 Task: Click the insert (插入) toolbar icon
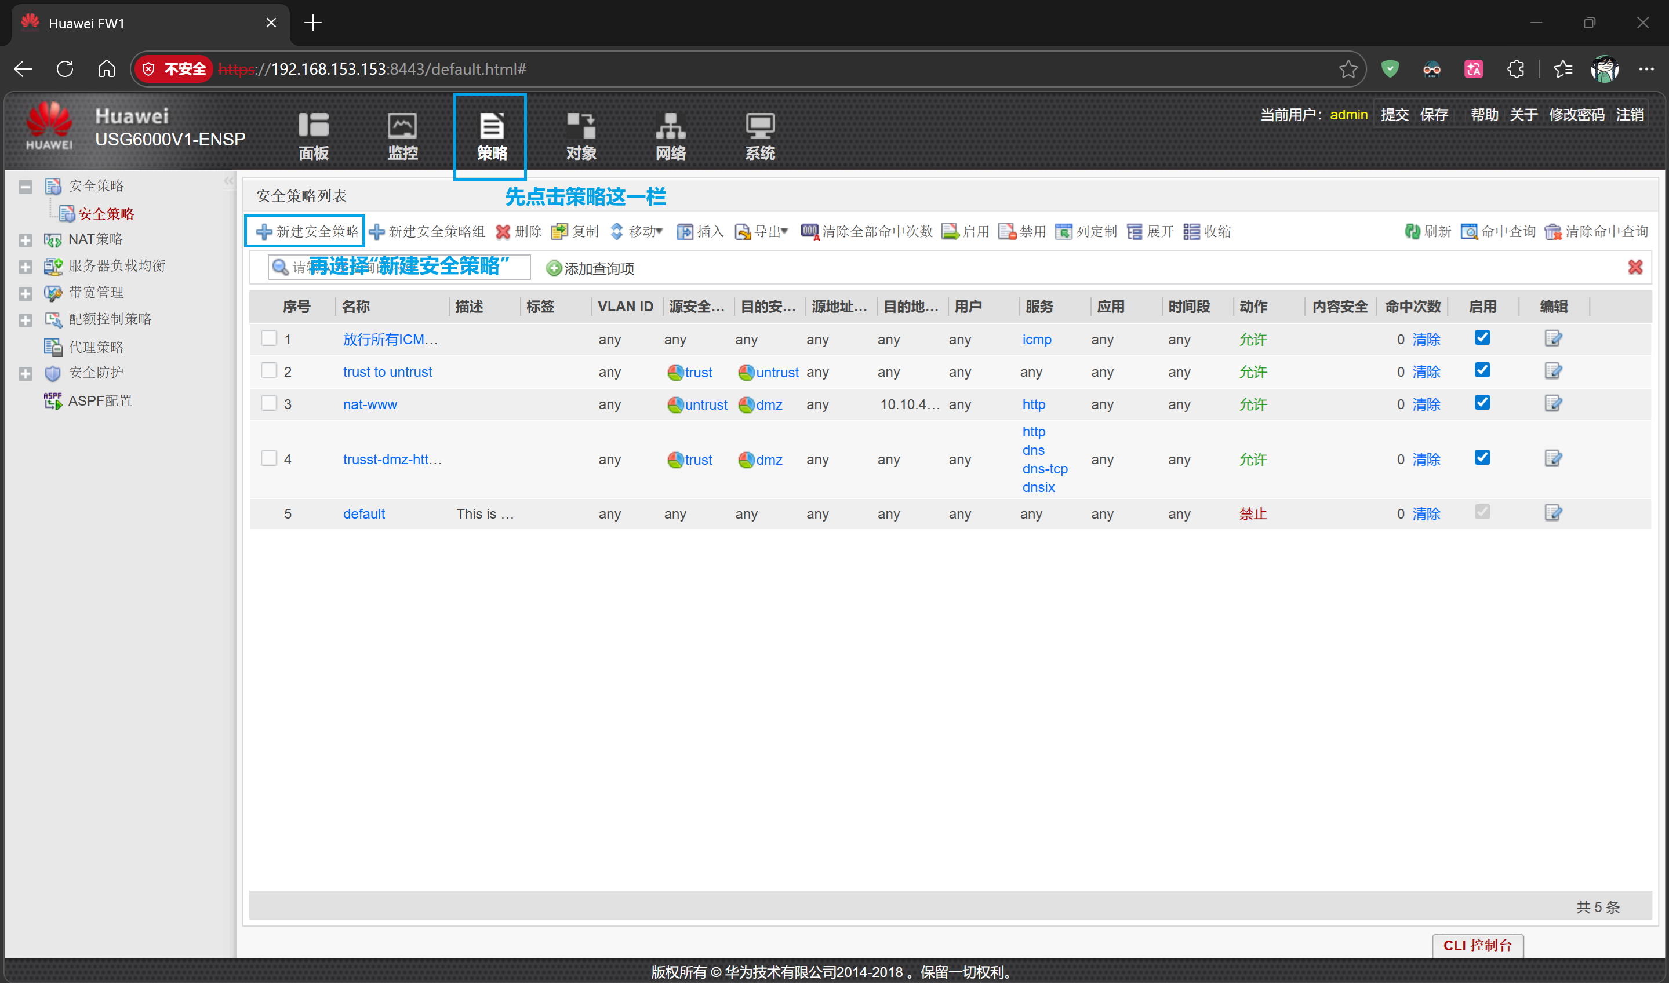(x=684, y=231)
